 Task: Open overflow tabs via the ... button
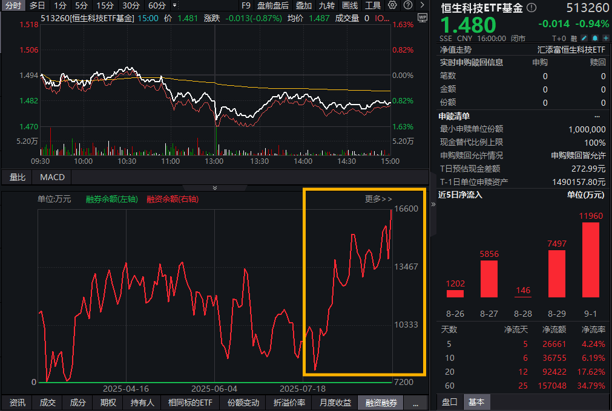click(x=415, y=403)
